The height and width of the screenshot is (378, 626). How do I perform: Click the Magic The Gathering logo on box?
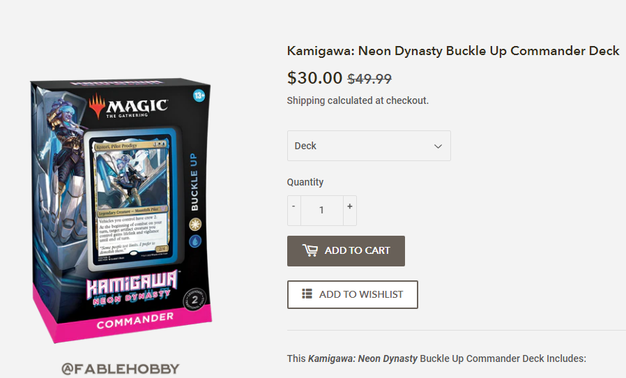click(128, 106)
